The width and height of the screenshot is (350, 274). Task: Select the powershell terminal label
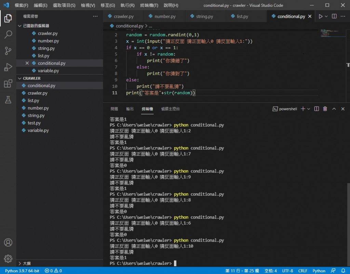click(x=285, y=109)
